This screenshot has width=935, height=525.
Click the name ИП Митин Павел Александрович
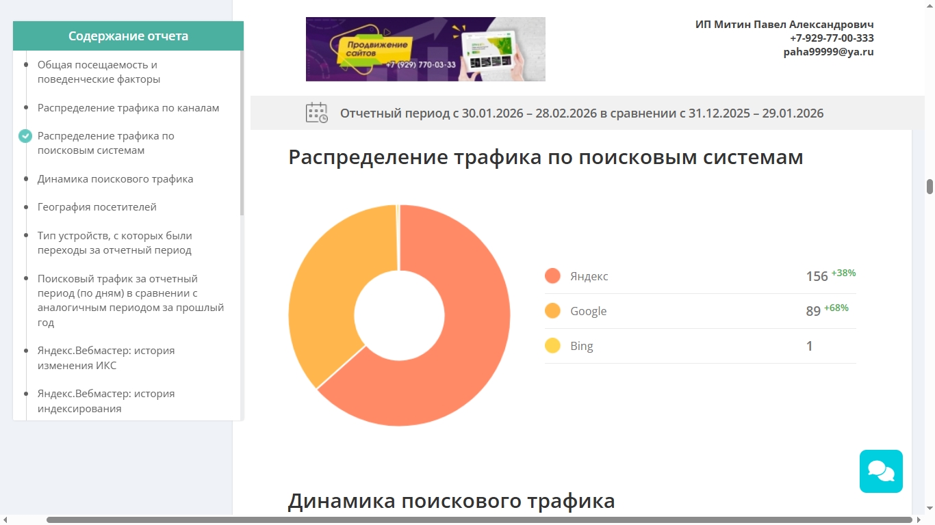tap(784, 24)
